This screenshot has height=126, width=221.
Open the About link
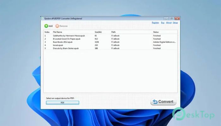tap(169, 23)
